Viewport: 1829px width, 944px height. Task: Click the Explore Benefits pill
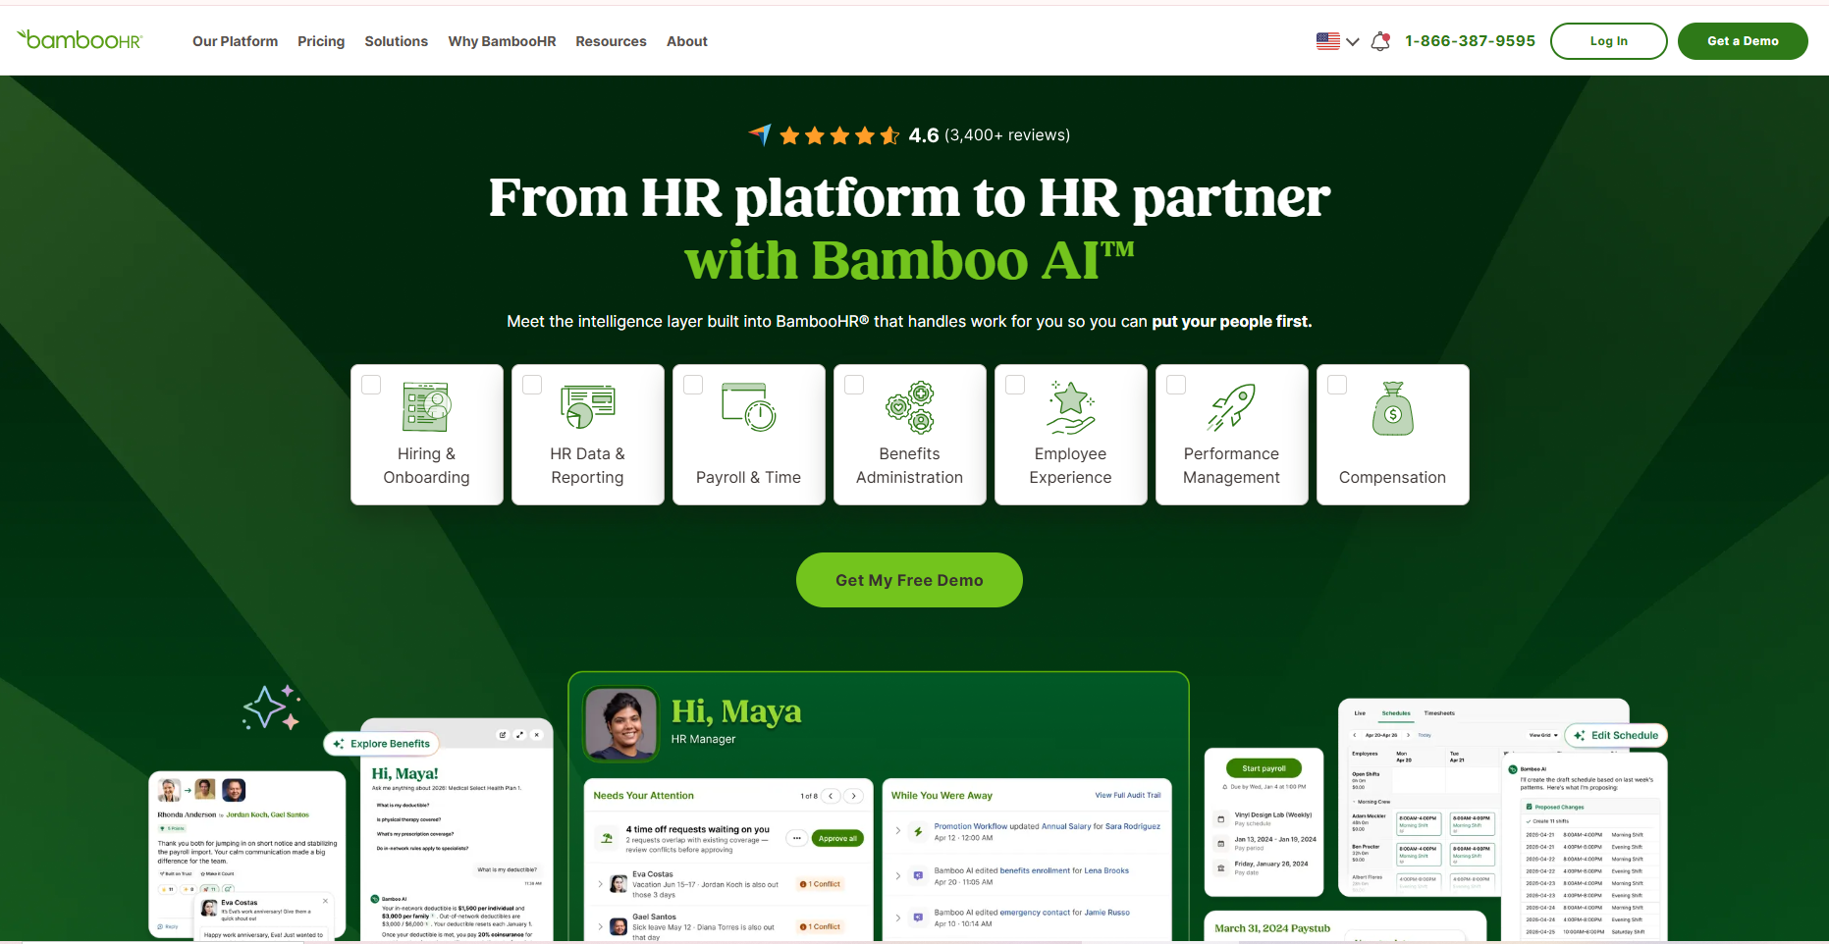point(382,744)
